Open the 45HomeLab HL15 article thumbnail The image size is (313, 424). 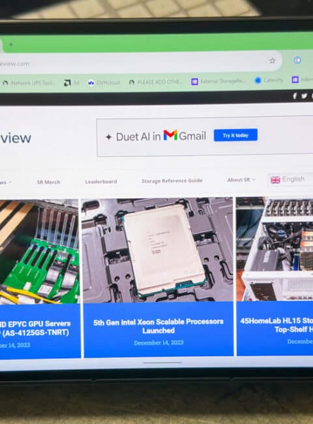point(275,249)
